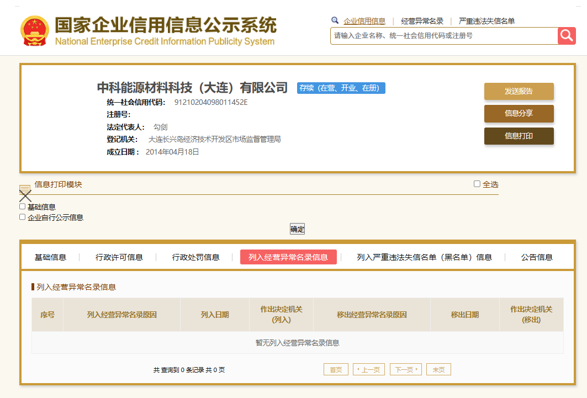Click the print module list icon
The image size is (587, 398).
(25, 189)
